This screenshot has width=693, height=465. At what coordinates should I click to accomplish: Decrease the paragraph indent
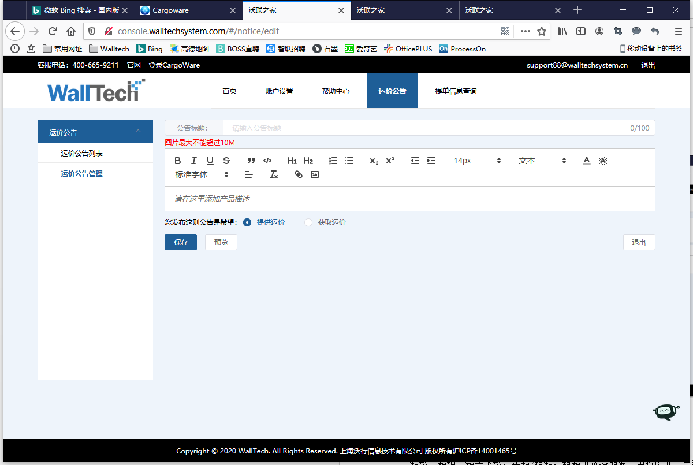point(415,161)
